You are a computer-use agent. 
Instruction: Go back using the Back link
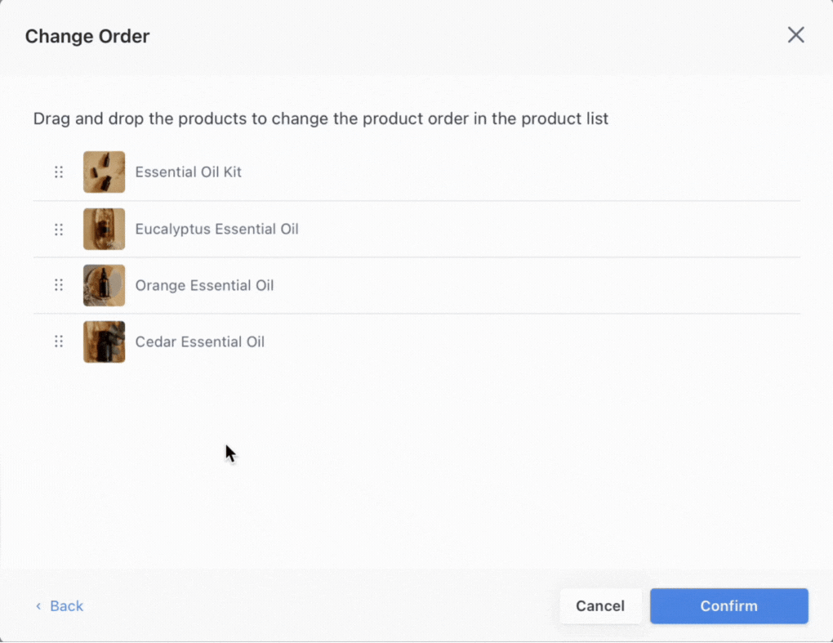[x=66, y=606]
